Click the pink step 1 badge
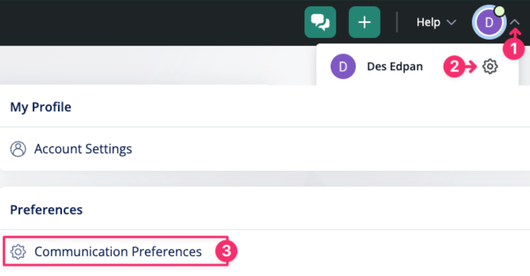 (514, 49)
